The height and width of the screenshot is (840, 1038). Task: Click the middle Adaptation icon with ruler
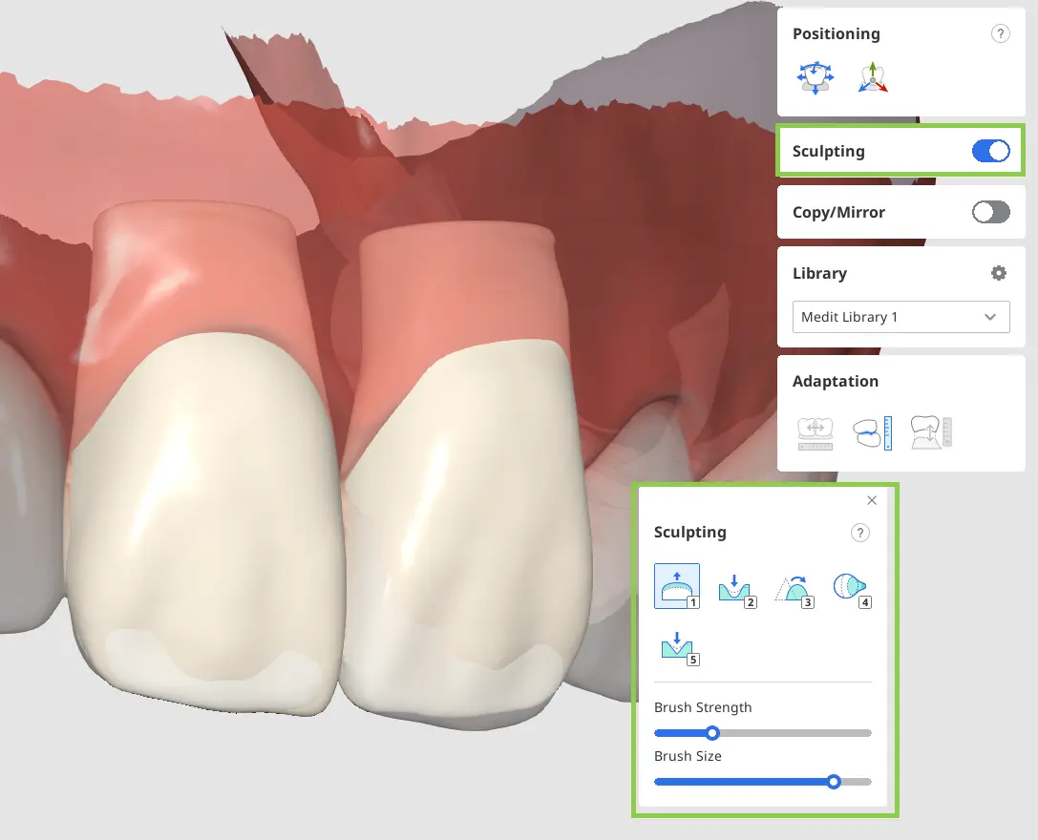(x=873, y=433)
